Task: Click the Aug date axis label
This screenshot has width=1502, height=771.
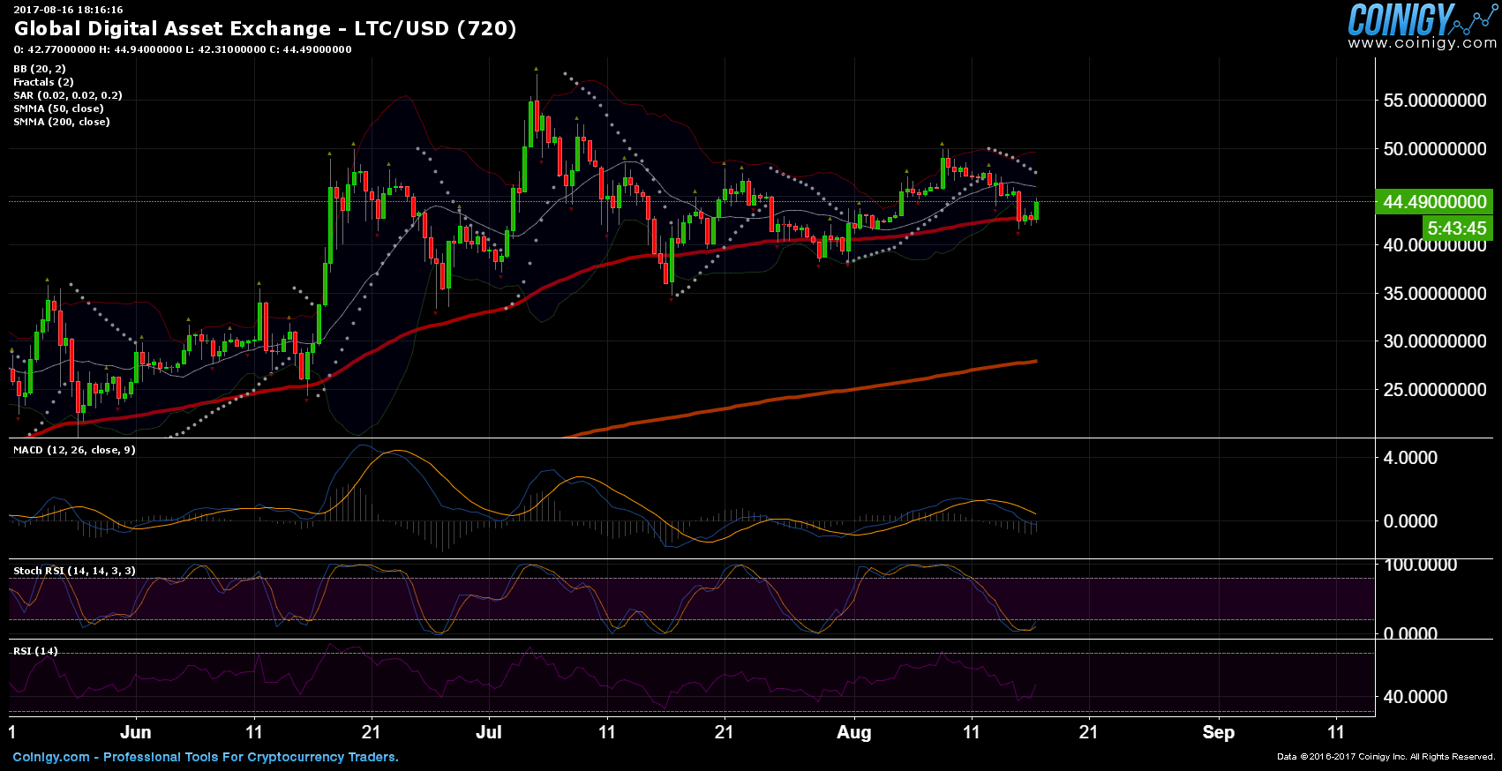Action: tap(854, 732)
